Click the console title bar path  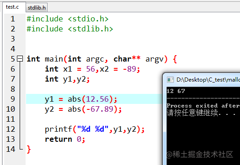click(x=208, y=80)
